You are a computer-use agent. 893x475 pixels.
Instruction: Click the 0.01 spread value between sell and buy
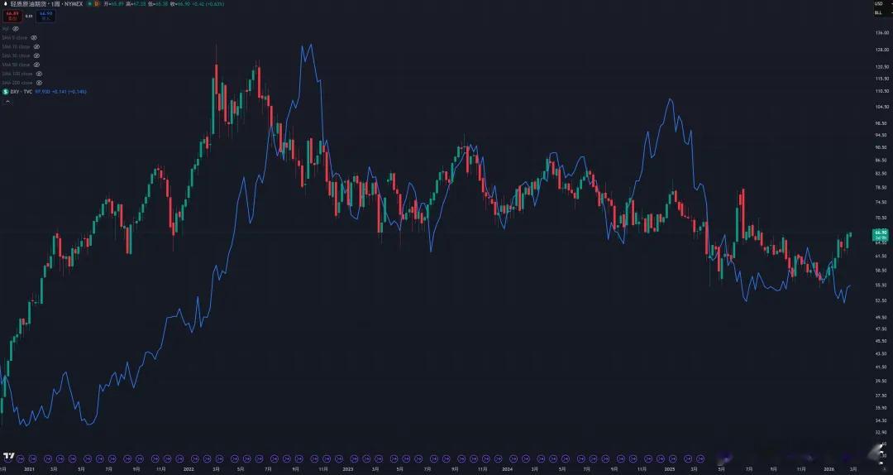[x=29, y=16]
